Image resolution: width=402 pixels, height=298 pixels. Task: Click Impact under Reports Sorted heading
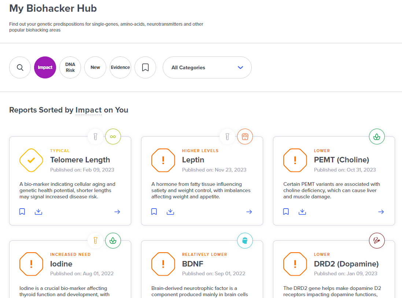click(x=88, y=110)
